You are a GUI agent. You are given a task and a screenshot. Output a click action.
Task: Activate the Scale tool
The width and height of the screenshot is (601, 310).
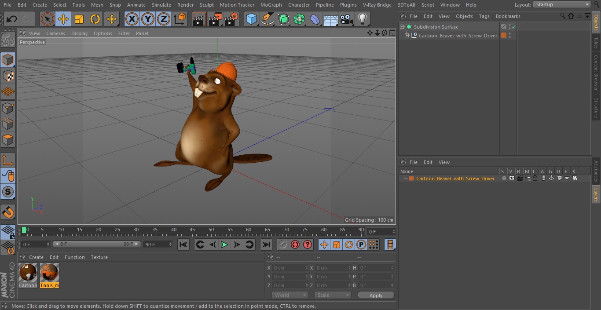[x=79, y=19]
